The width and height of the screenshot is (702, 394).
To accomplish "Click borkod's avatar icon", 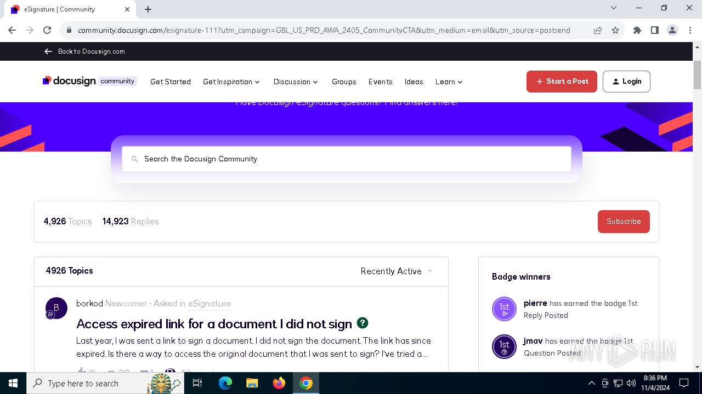I will pyautogui.click(x=56, y=308).
